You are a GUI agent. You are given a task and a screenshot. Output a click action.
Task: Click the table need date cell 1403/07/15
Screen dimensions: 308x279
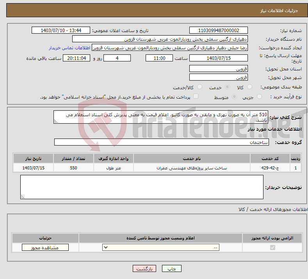(34, 168)
